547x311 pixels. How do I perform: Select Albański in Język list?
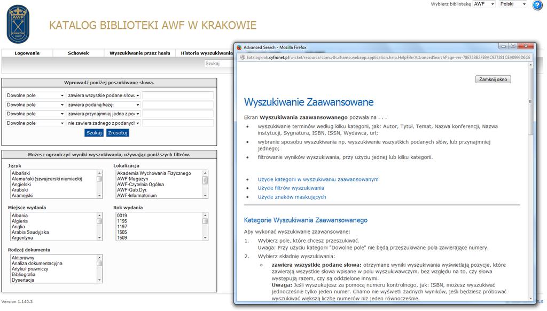coord(21,173)
